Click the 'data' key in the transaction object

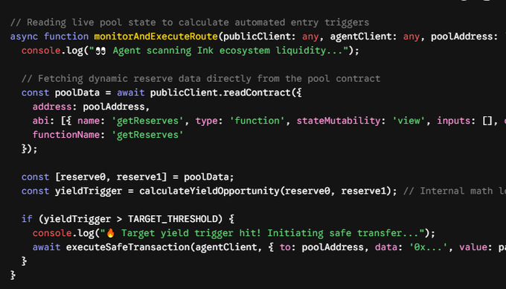[386, 247]
